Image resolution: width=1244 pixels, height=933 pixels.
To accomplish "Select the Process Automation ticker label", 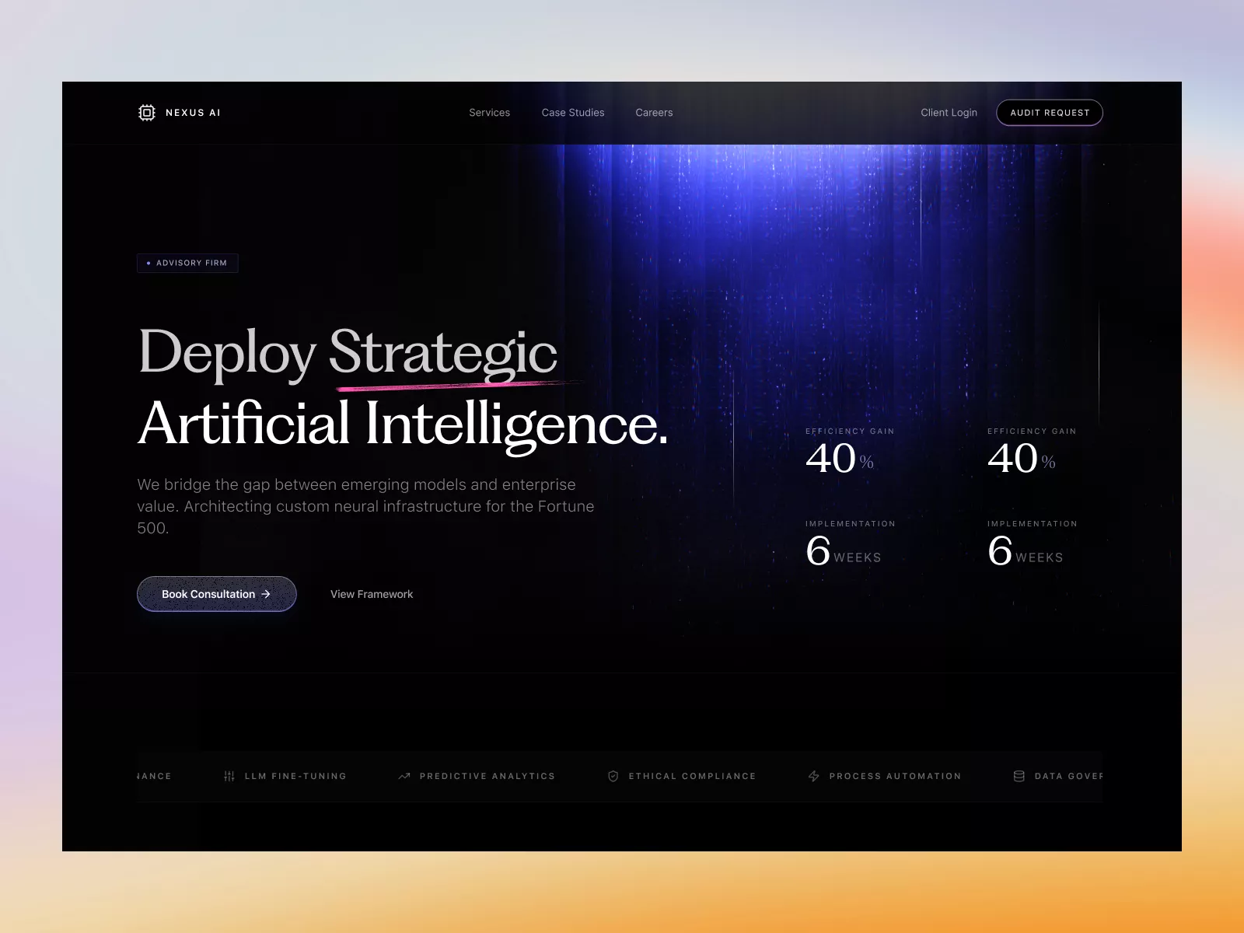I will coord(895,776).
